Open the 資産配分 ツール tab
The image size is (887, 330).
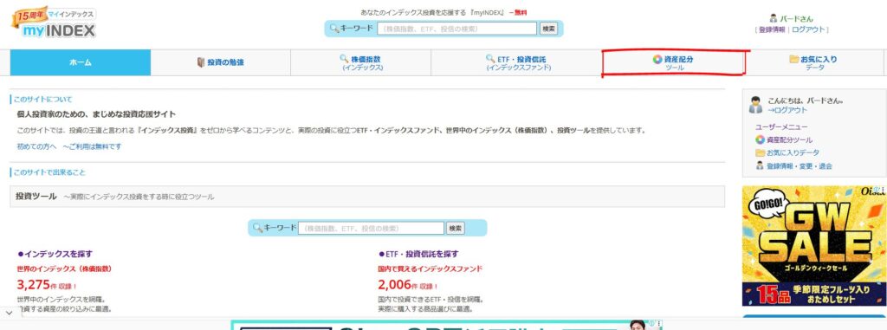(x=674, y=62)
